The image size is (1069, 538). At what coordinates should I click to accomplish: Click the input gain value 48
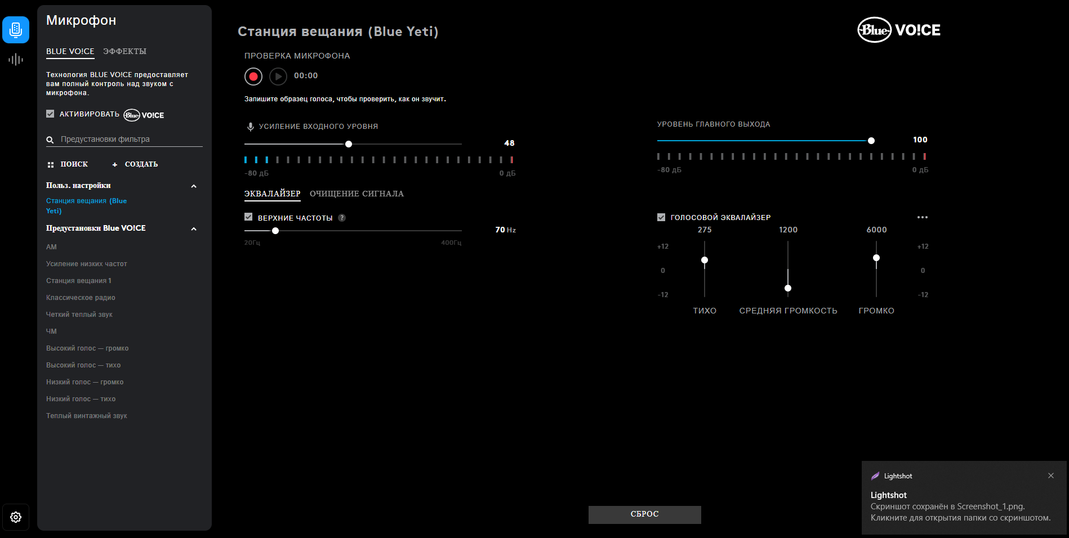tap(509, 143)
